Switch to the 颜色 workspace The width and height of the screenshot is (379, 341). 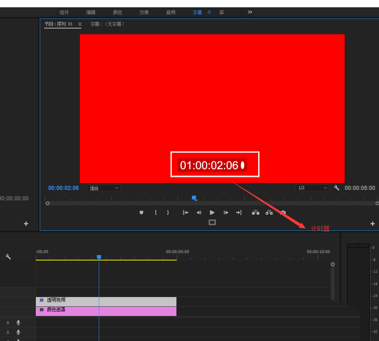point(117,12)
